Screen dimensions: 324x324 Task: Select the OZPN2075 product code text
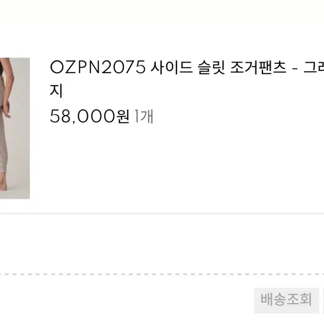(x=98, y=67)
